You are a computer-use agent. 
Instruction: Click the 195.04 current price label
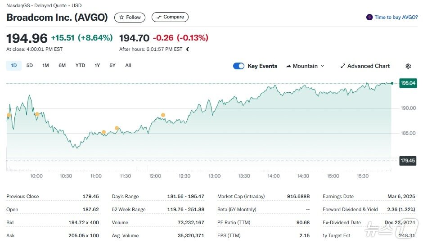pos(408,83)
